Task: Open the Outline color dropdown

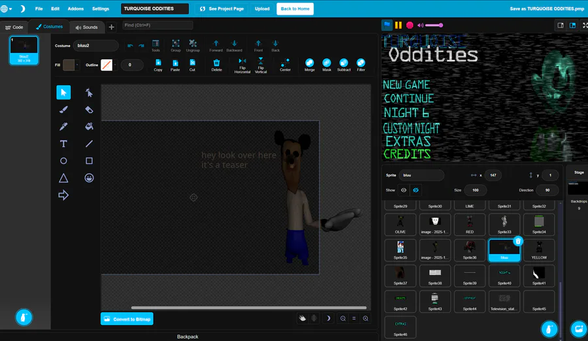Action: [115, 65]
